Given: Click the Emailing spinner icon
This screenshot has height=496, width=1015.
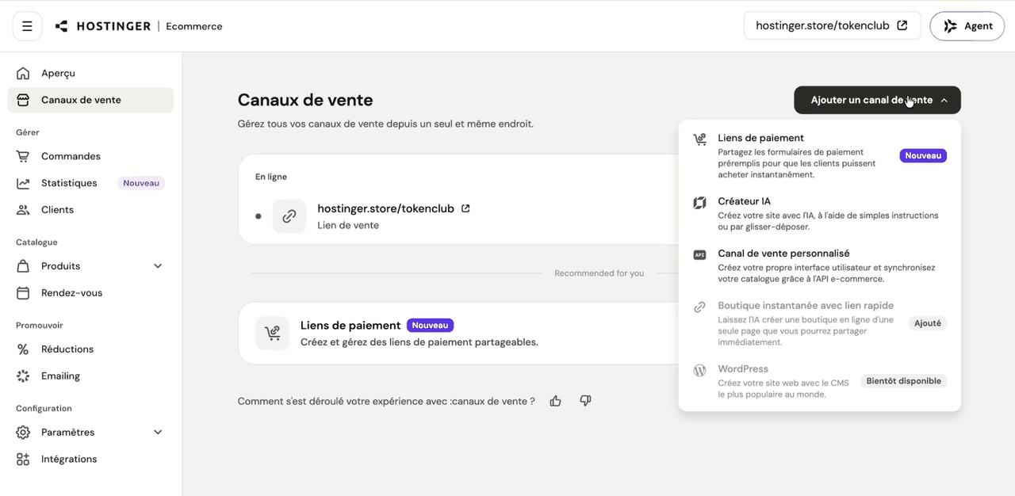Looking at the screenshot, I should click(23, 376).
